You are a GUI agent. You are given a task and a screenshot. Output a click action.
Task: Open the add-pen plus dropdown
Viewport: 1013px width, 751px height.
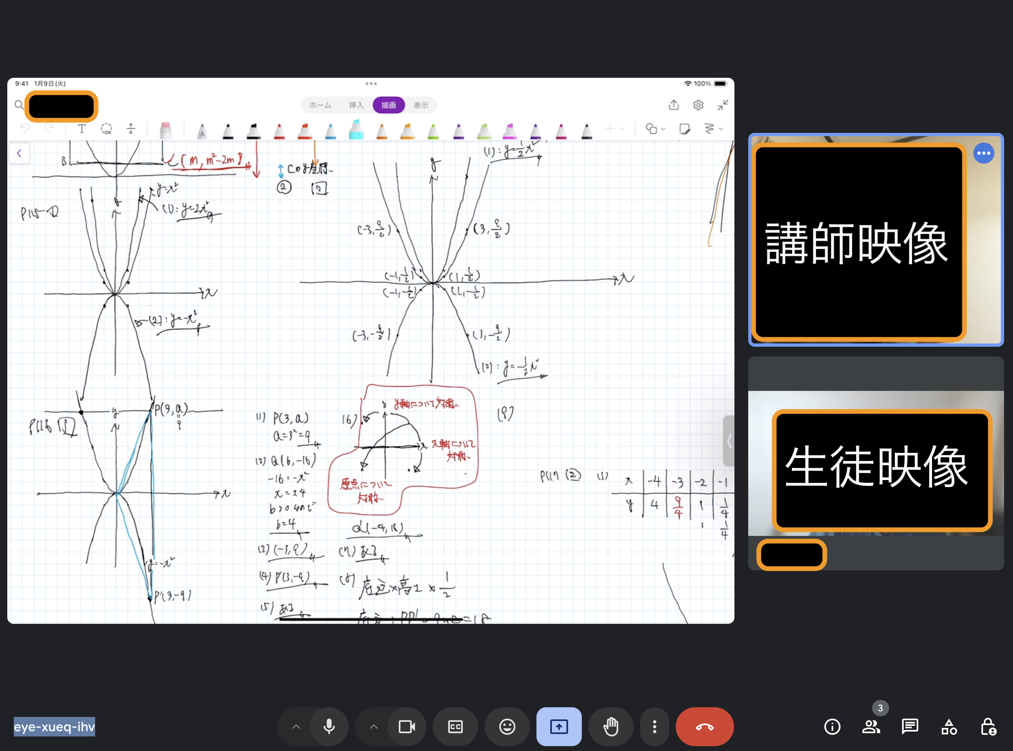[615, 129]
